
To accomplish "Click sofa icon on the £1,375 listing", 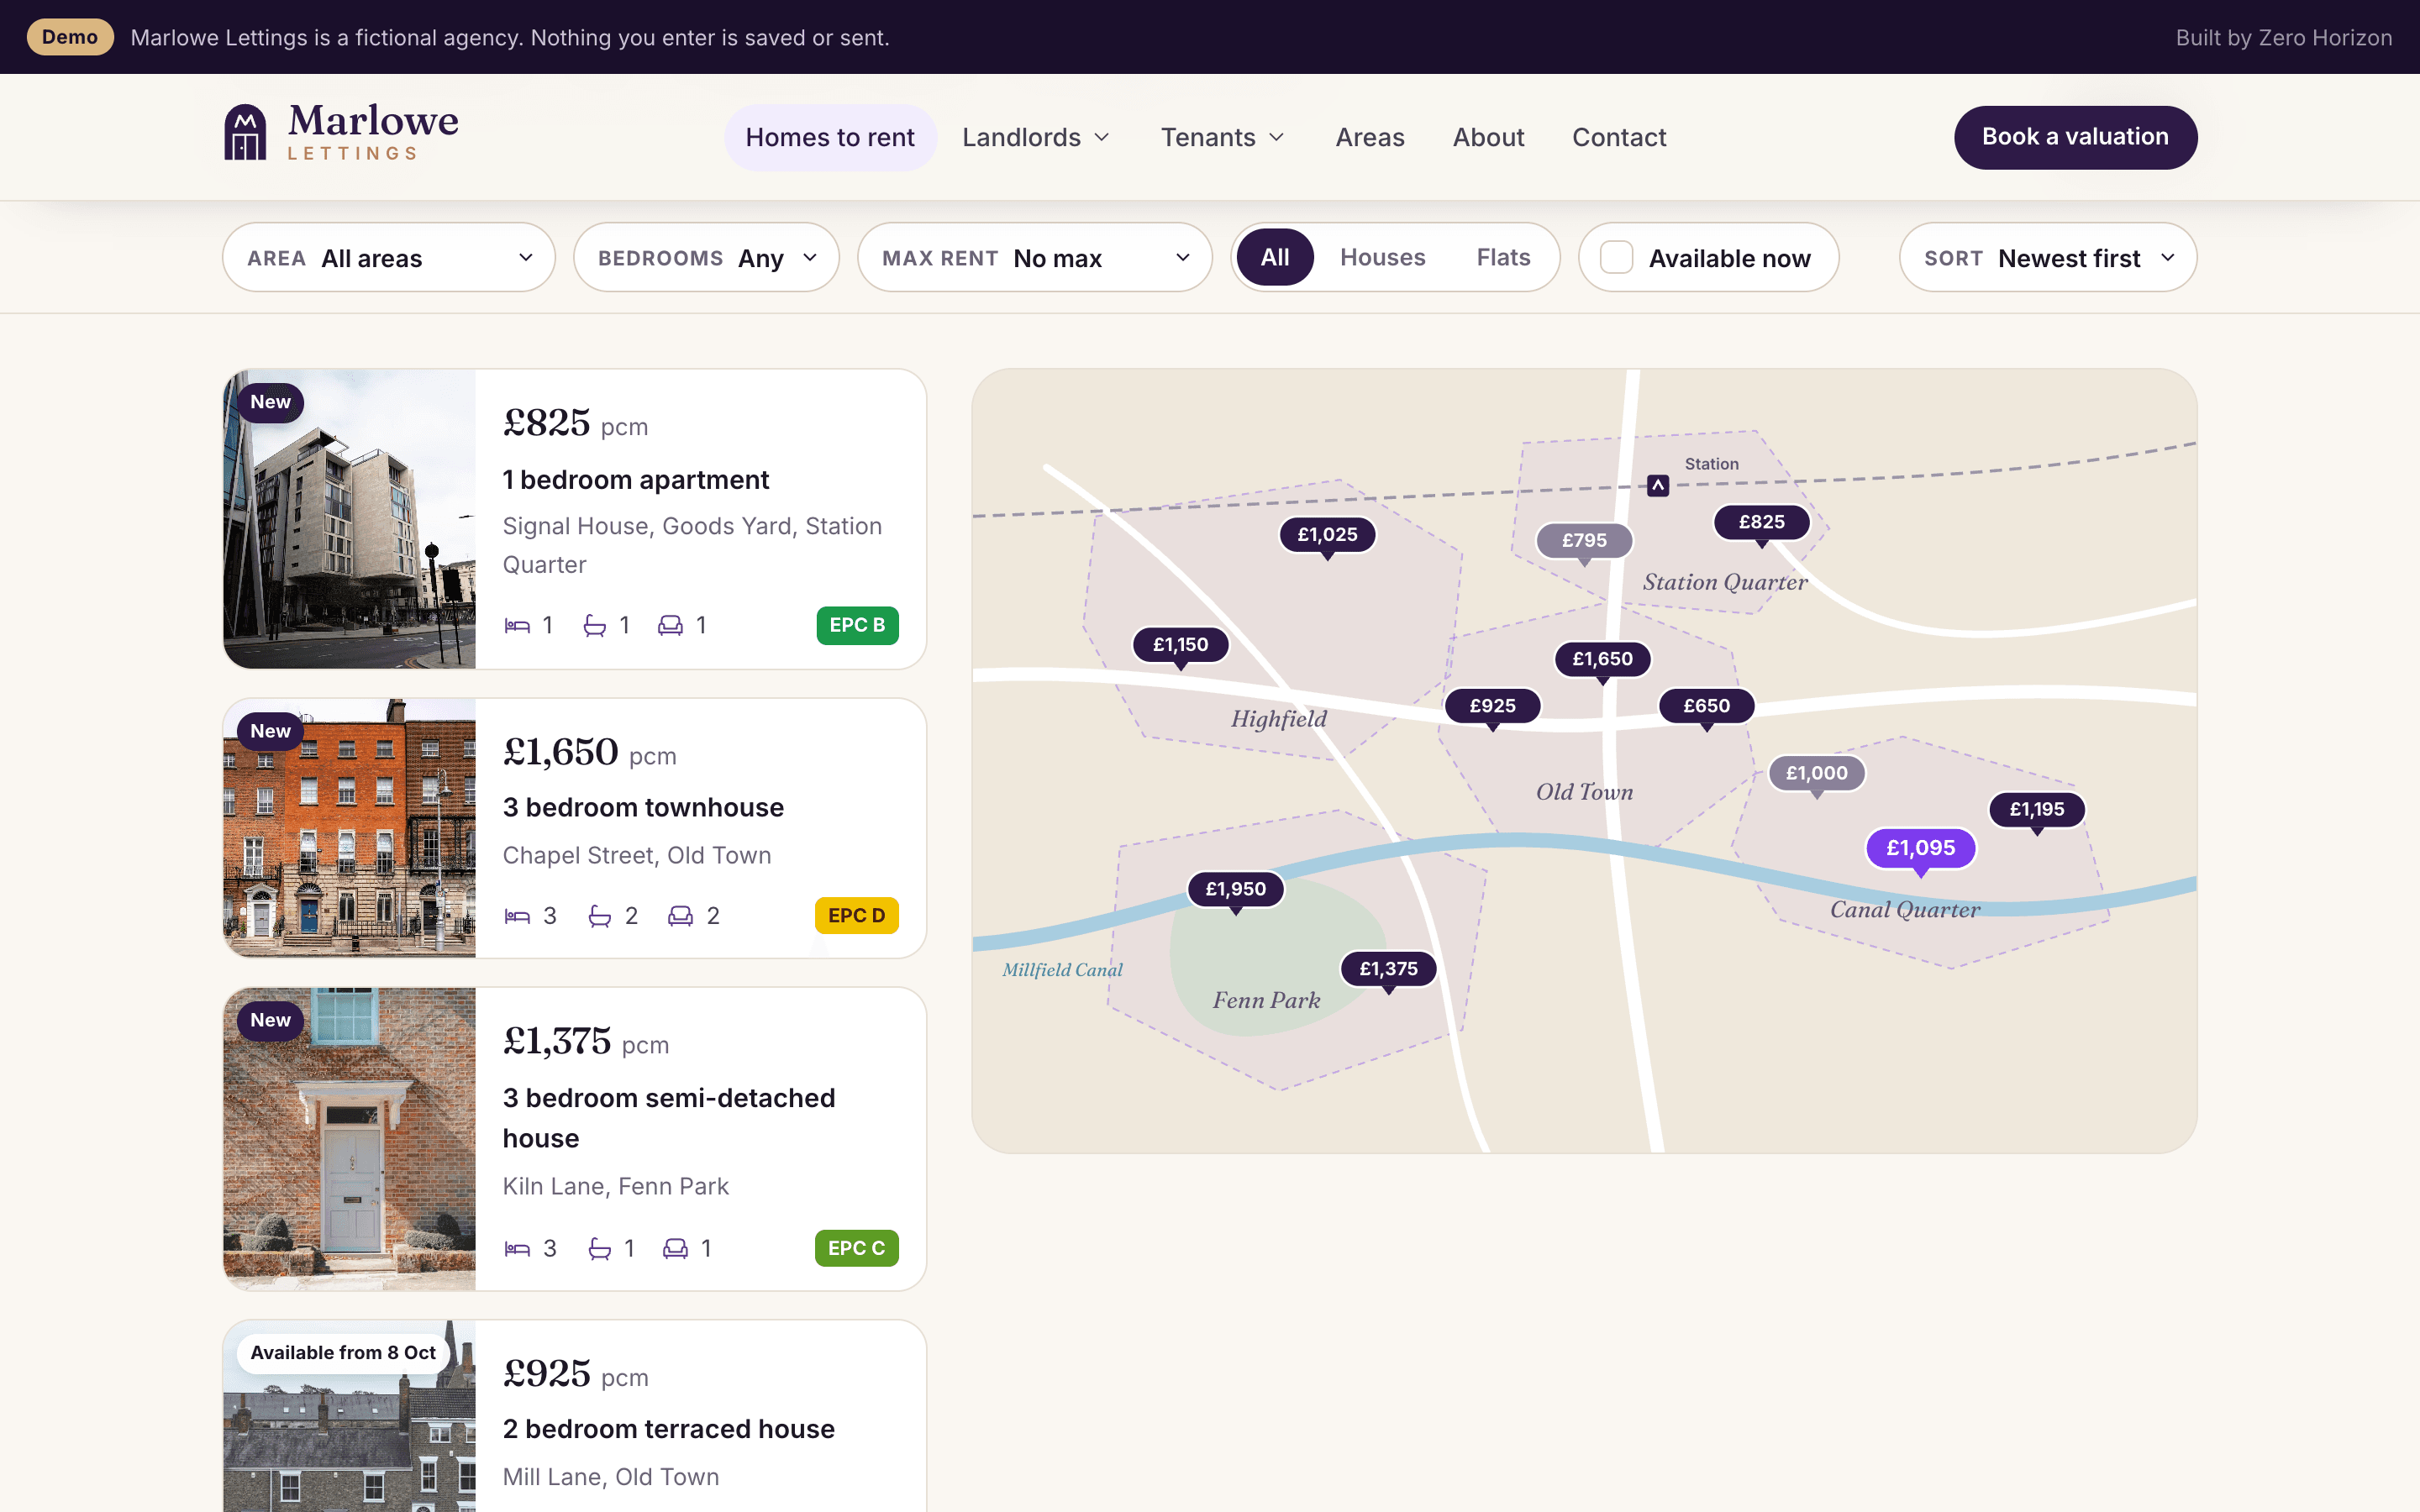I will tap(675, 1248).
